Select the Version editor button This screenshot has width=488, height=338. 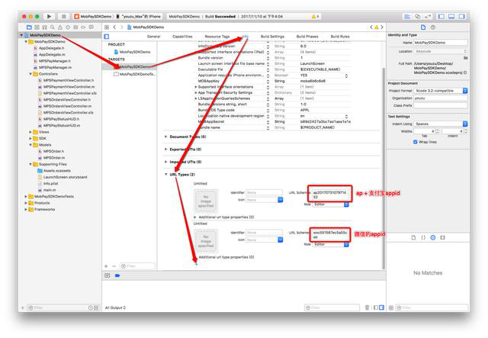click(429, 16)
